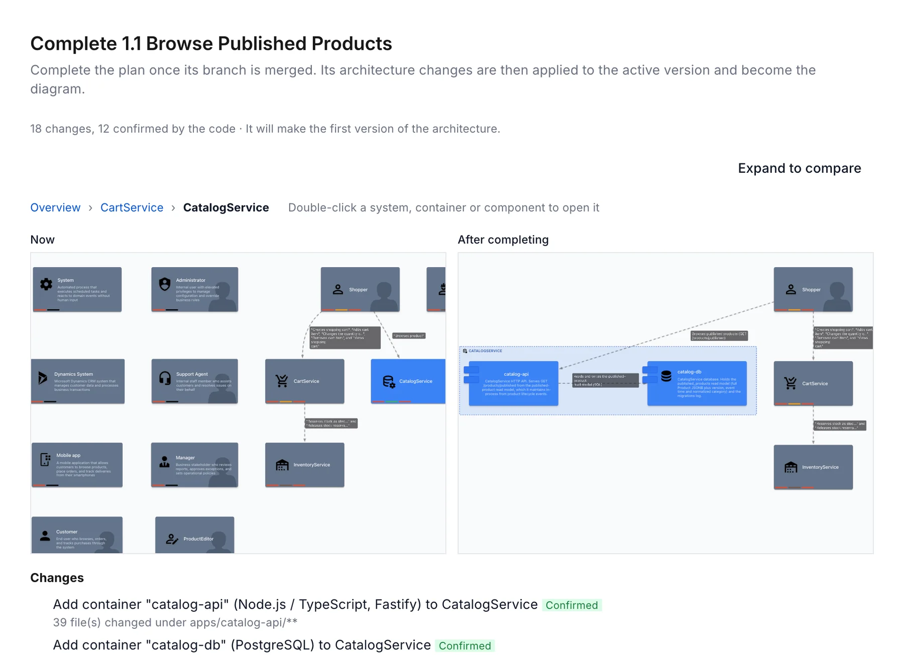The height and width of the screenshot is (658, 904).
Task: Click the Support Agent headset icon
Action: 165,378
